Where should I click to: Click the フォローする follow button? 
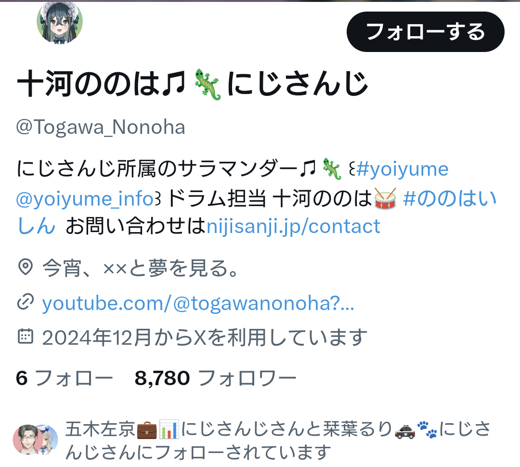tap(426, 32)
